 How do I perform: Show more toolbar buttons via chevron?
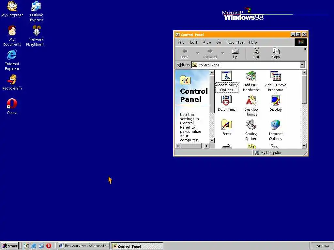click(x=305, y=49)
